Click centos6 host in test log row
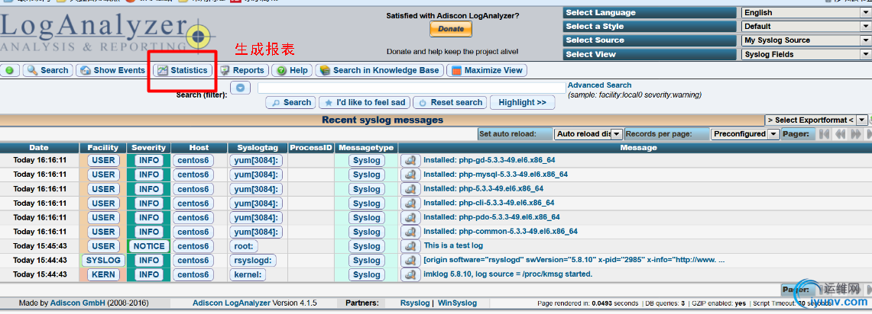The image size is (872, 314). click(x=193, y=245)
